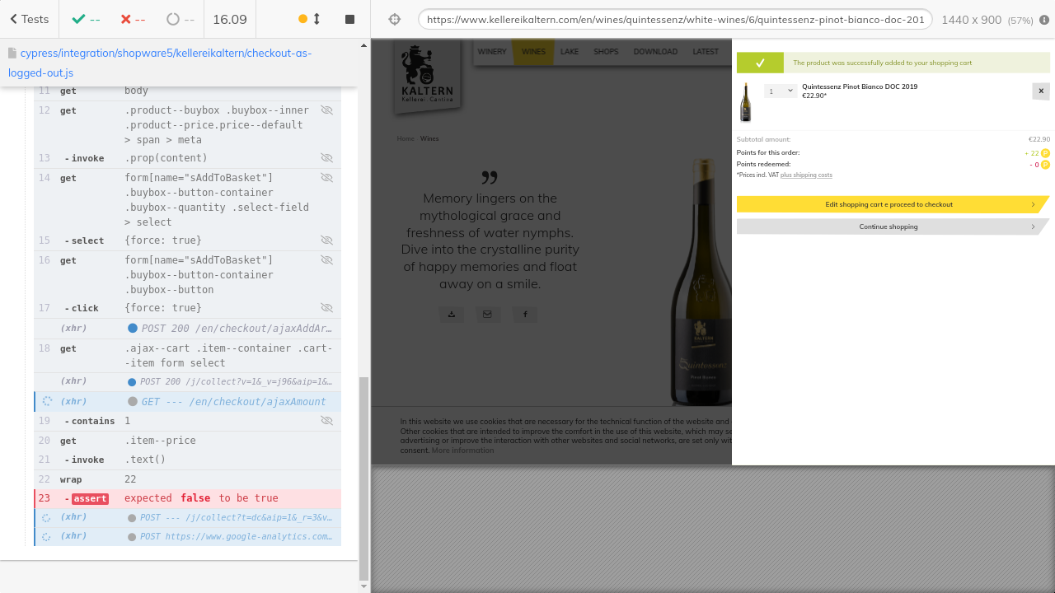Go back to the Tests list
Image resolution: width=1055 pixels, height=593 pixels.
pos(29,19)
